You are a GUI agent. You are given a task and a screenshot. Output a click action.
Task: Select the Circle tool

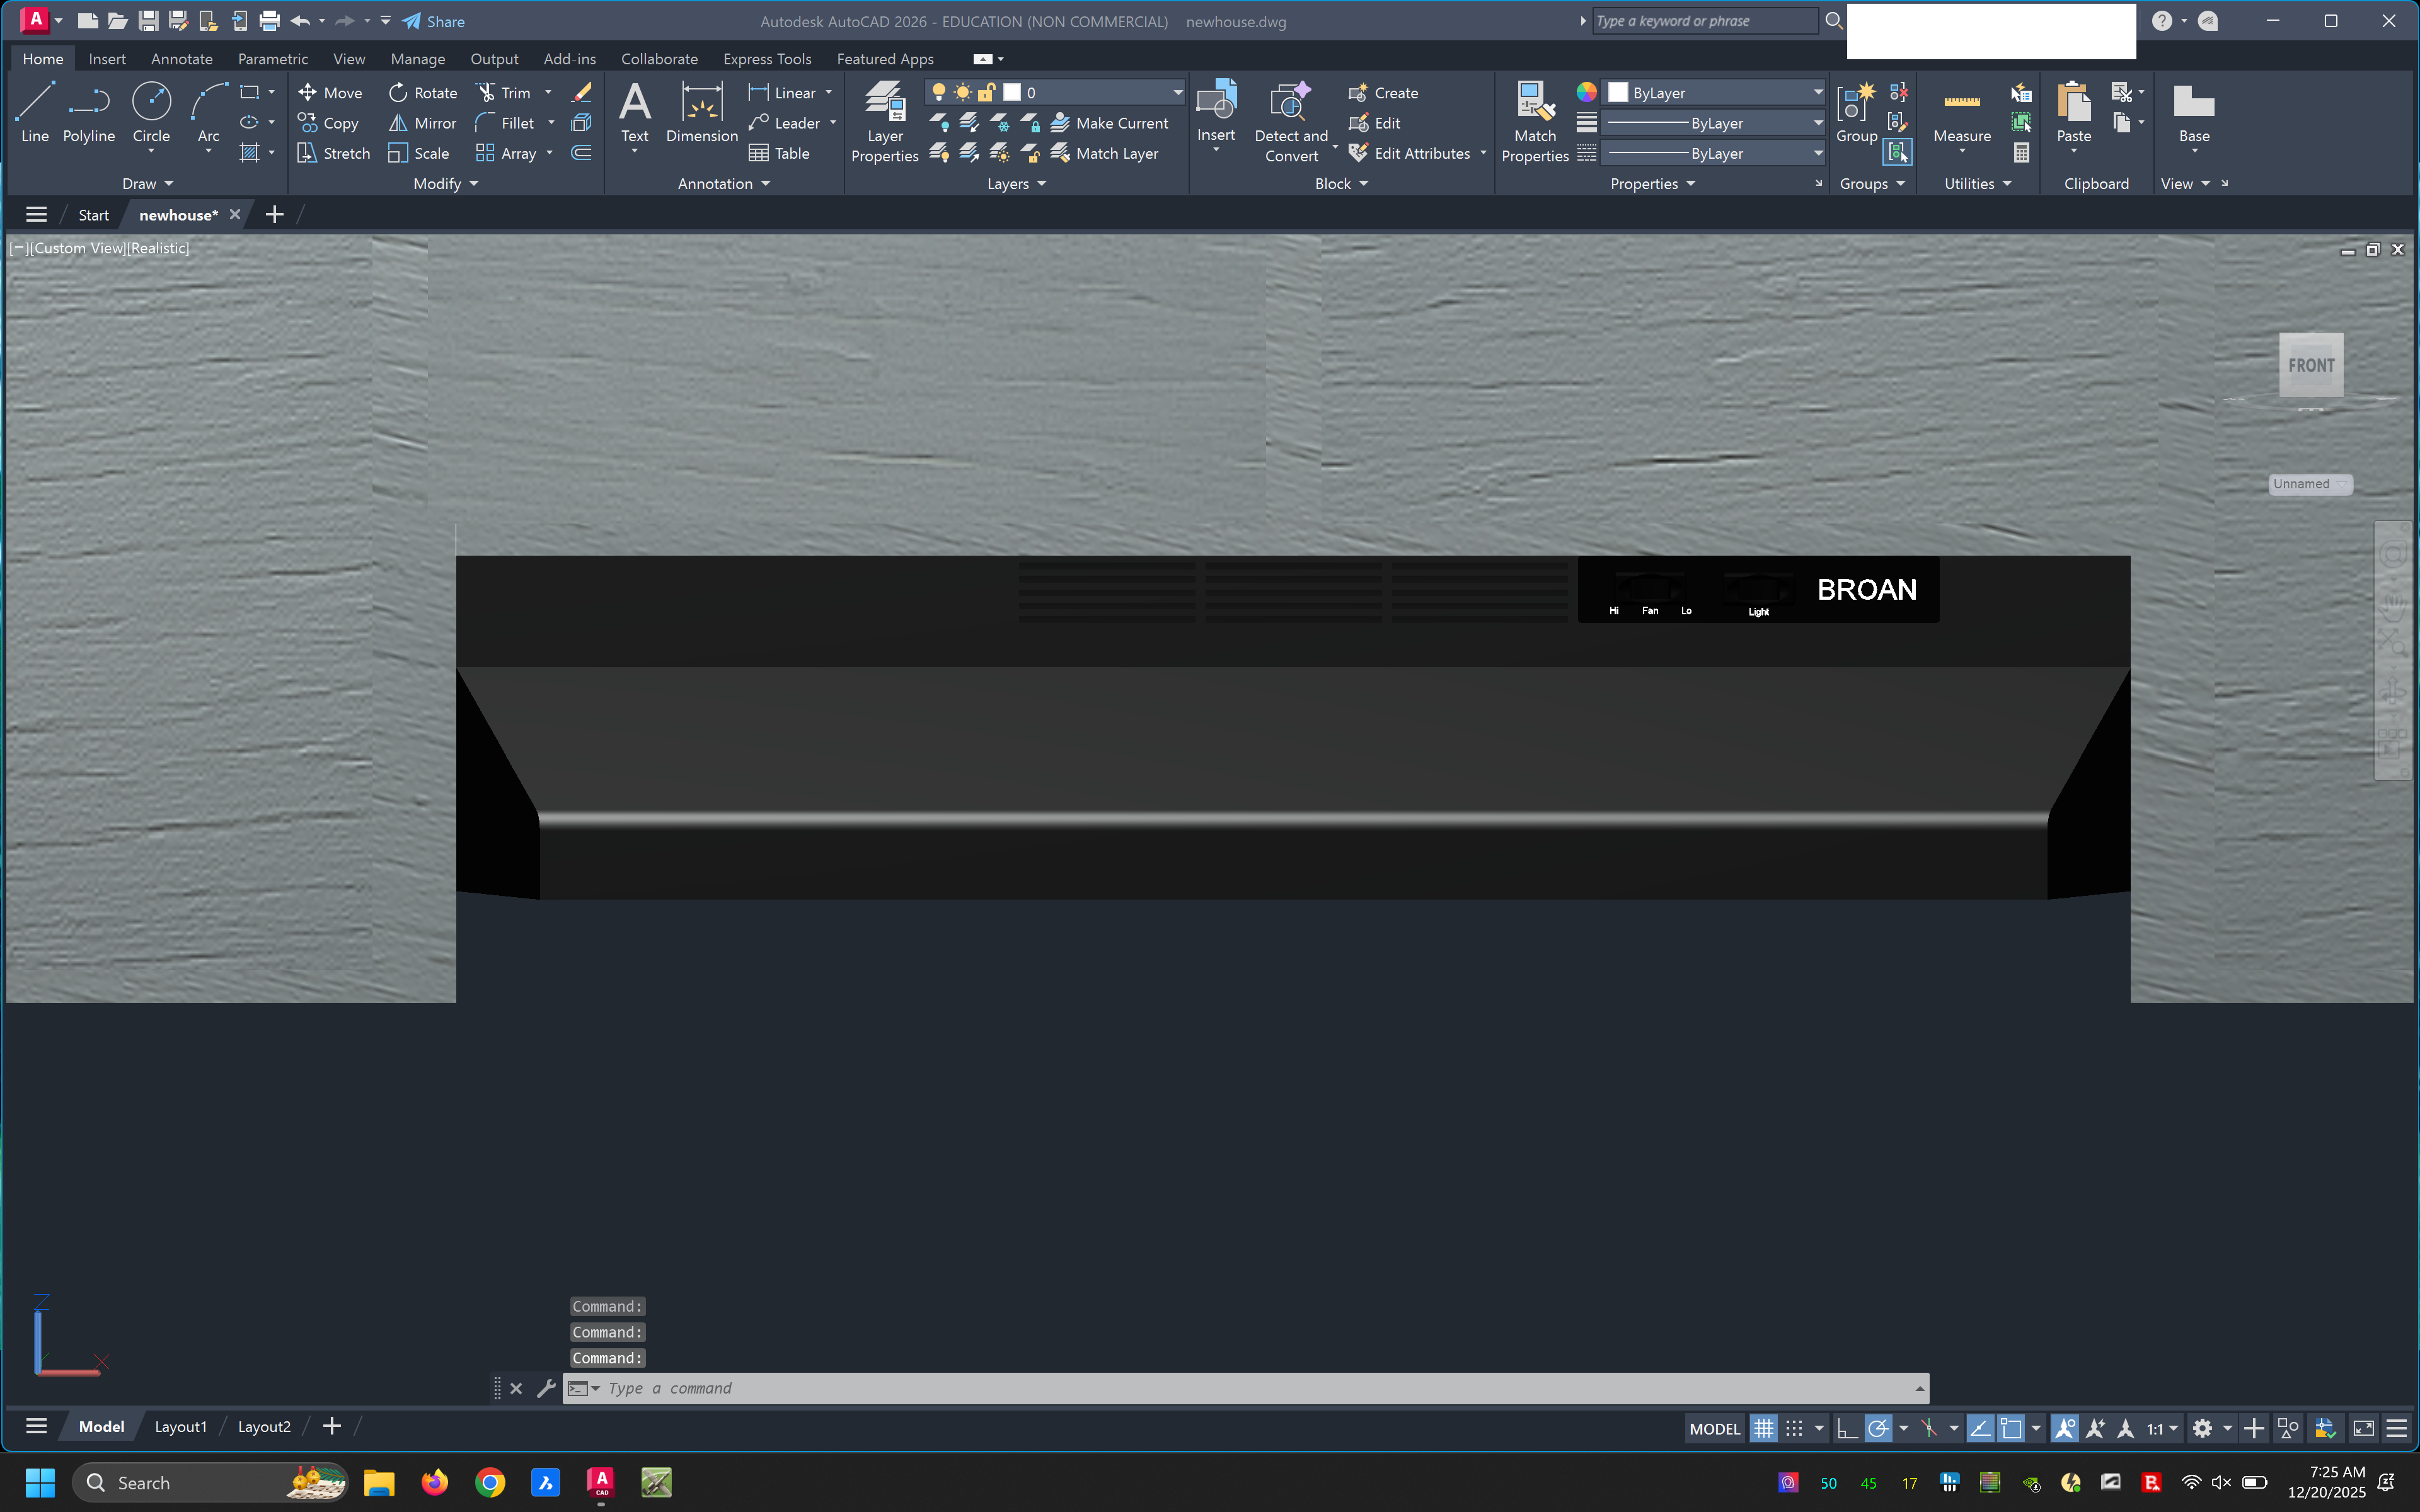[151, 112]
